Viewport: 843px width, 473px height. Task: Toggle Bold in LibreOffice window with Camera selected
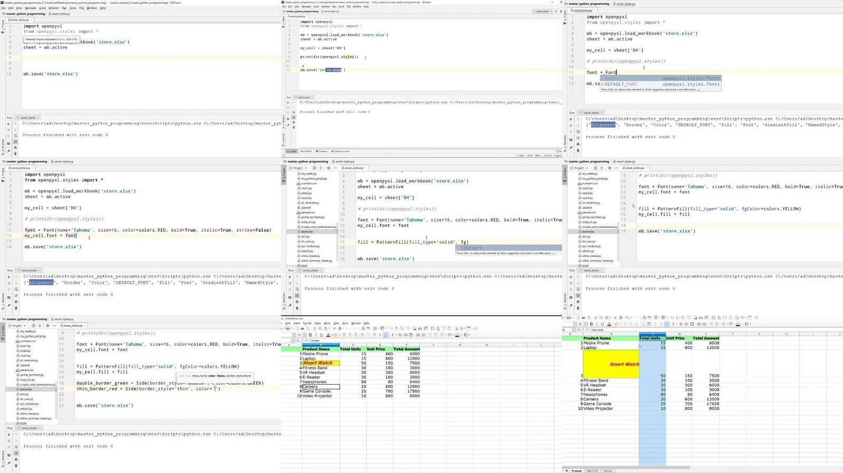coord(310,335)
